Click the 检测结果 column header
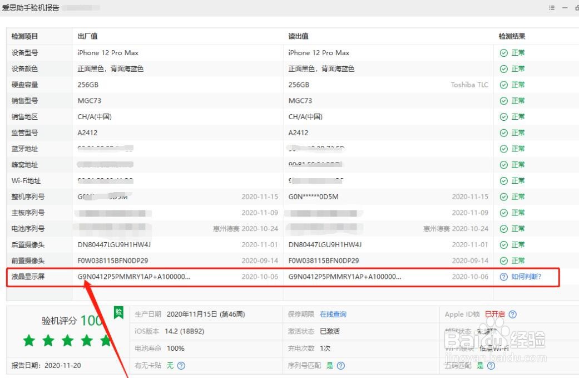Viewport: 579px width, 378px height. [x=512, y=36]
